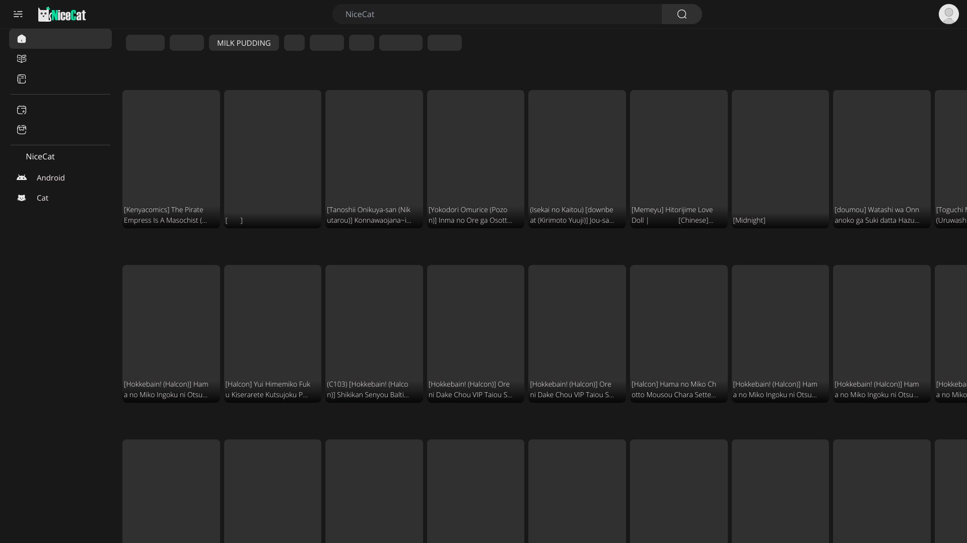Open the Android item in the sidebar
Screen dimensions: 967x543
coord(60,177)
